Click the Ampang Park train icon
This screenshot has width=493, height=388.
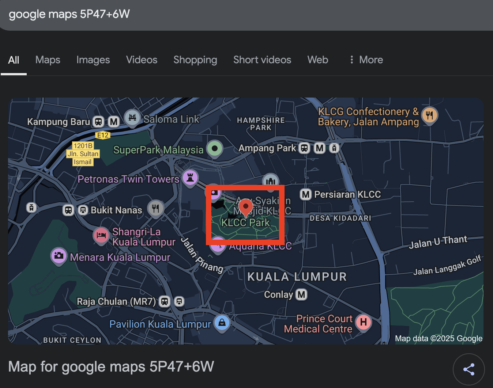coord(304,148)
